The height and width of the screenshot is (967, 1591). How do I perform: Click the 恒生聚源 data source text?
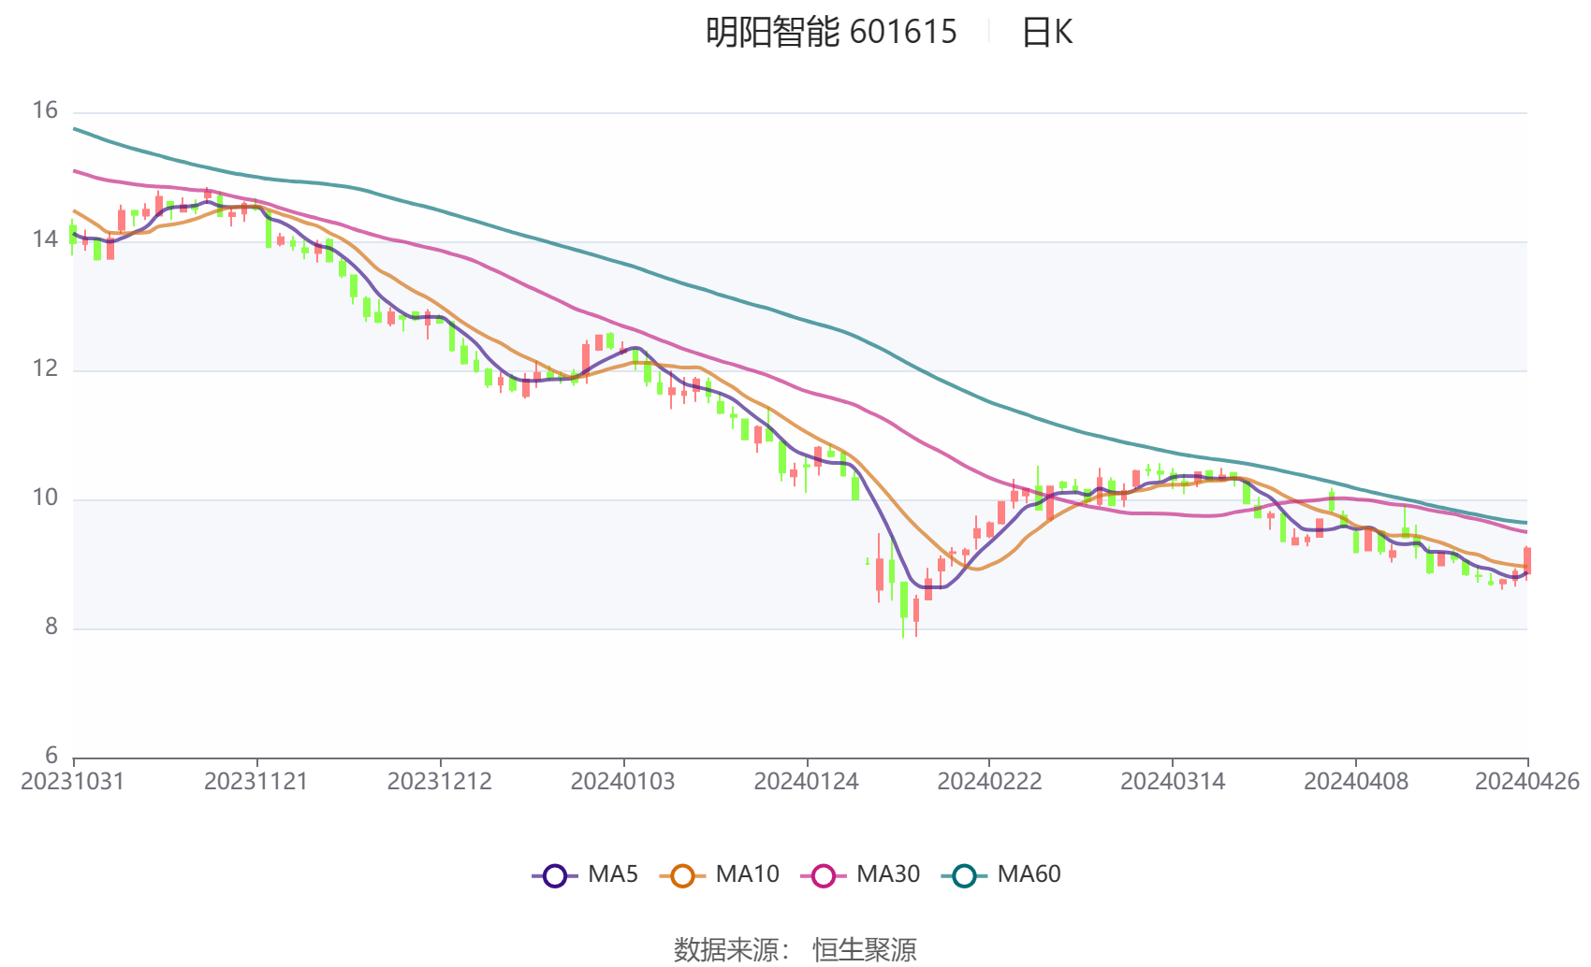coord(864,949)
